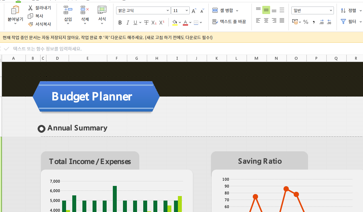Open the 삽입 (Insert) tool
This screenshot has height=212, width=363.
[68, 15]
